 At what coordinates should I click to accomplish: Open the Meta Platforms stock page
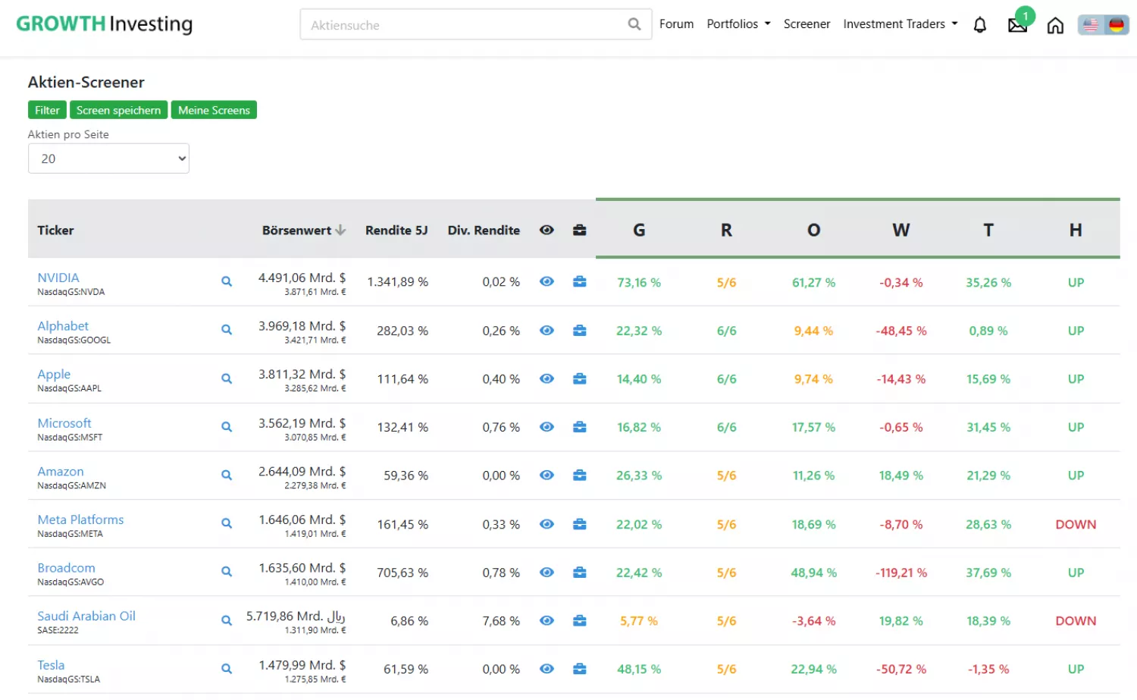(80, 519)
